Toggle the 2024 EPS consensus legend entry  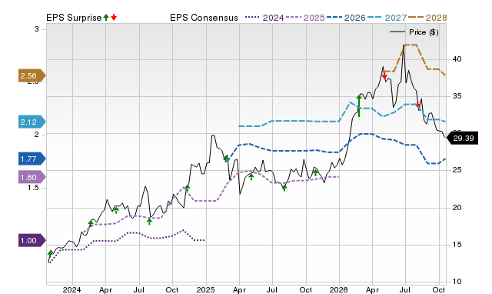[264, 18]
